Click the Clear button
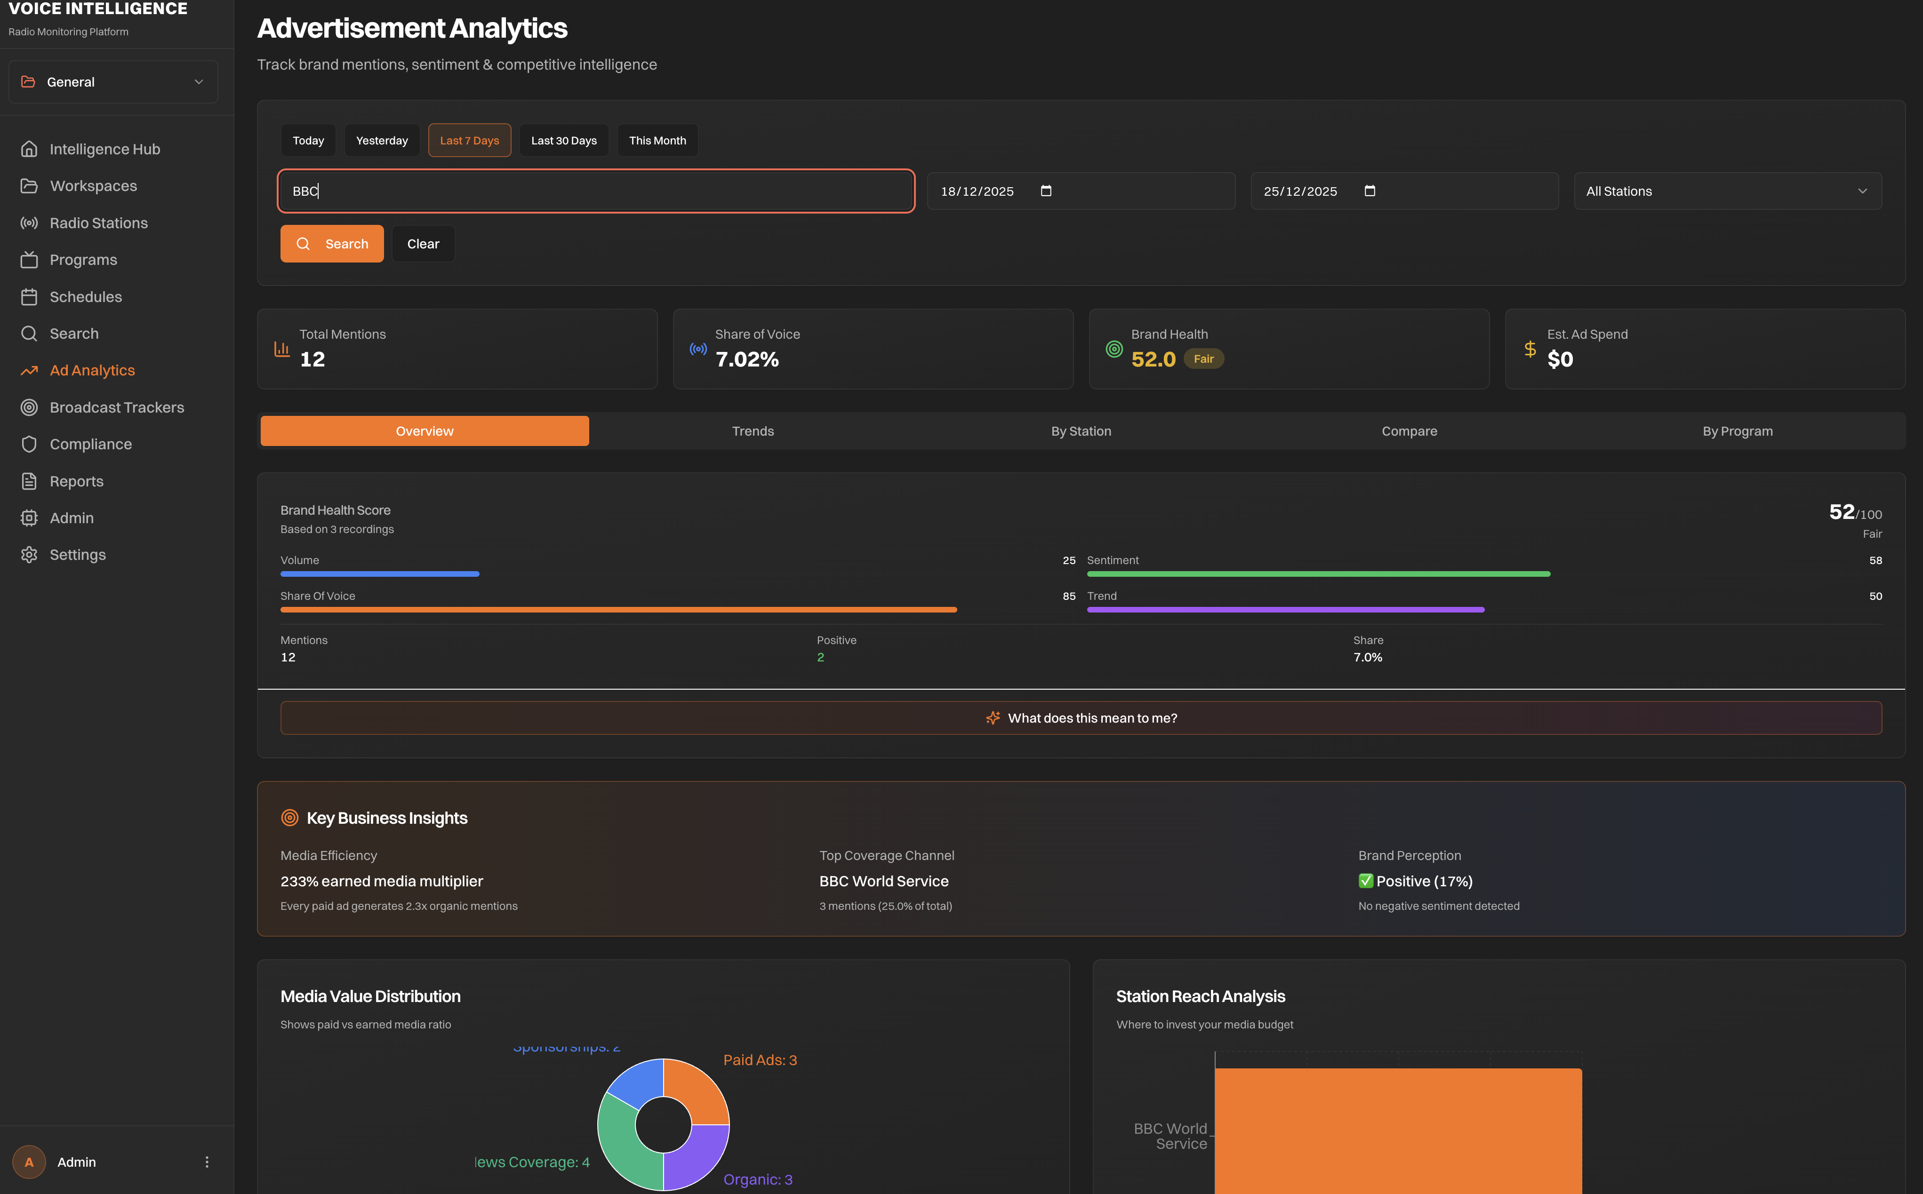The width and height of the screenshot is (1923, 1194). point(423,243)
